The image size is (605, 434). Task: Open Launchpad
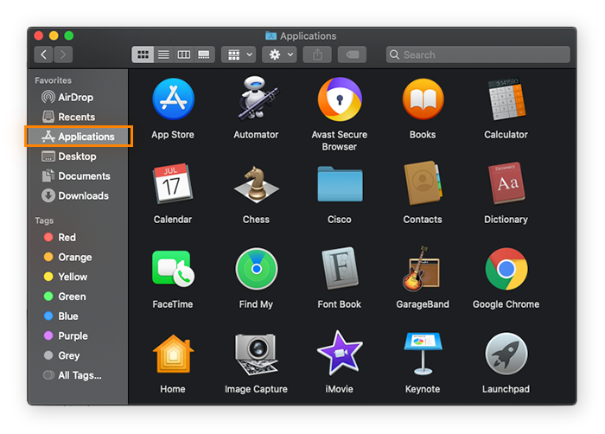506,354
